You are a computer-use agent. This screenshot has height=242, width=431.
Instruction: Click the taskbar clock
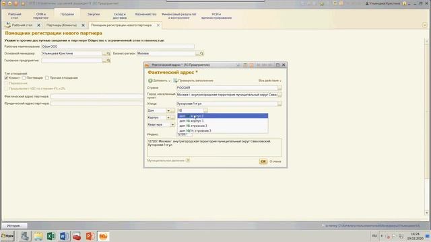click(x=415, y=236)
